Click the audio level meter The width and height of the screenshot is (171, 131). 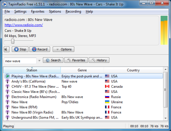[164, 30]
